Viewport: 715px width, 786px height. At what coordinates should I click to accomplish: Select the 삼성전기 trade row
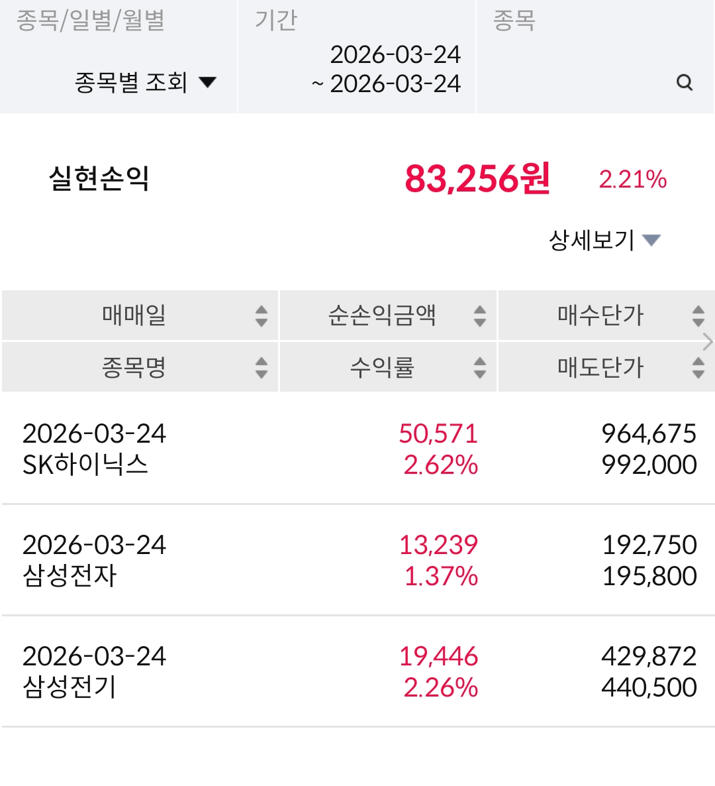pos(358,671)
